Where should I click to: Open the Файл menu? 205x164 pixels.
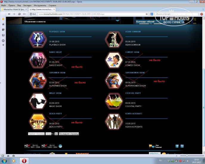[x=4, y=5]
